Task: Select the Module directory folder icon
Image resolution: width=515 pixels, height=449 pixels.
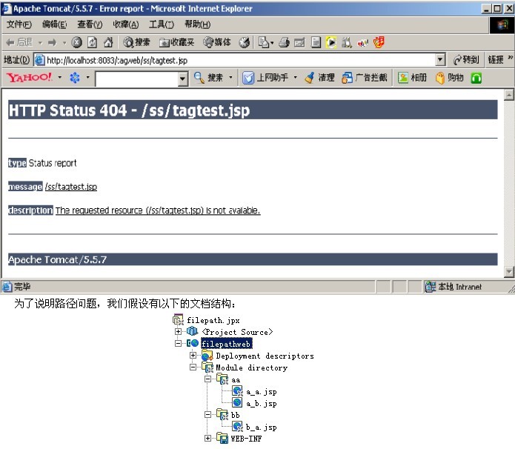Action: [x=207, y=367]
